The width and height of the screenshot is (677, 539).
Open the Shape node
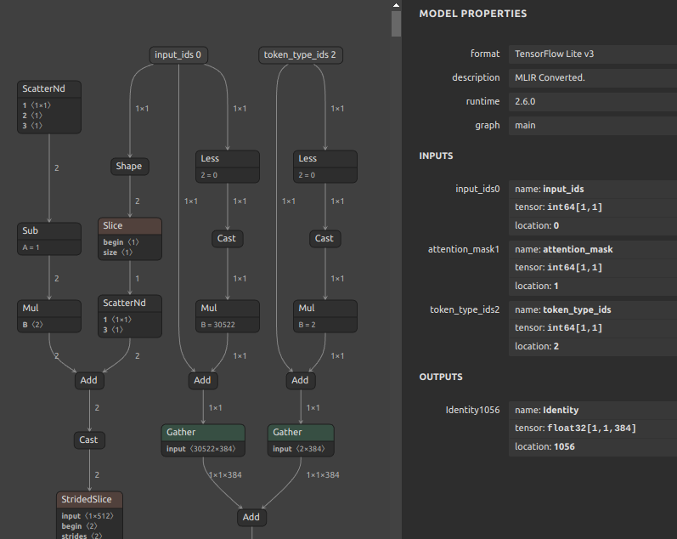point(129,167)
